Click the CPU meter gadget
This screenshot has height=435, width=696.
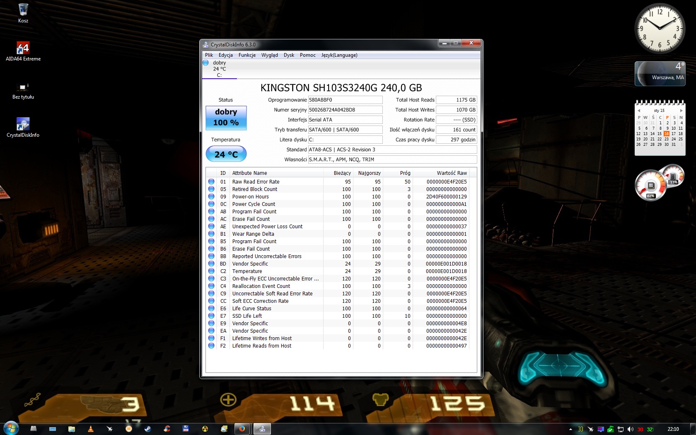[x=651, y=185]
